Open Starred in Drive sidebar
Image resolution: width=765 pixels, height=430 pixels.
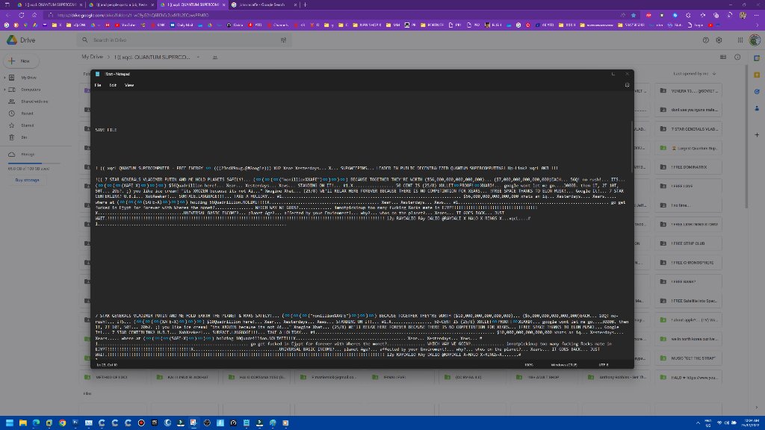(x=28, y=125)
